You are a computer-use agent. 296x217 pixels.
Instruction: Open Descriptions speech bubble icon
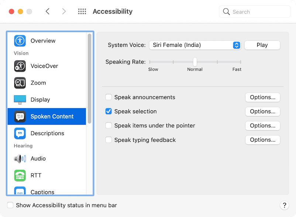pyautogui.click(x=20, y=133)
